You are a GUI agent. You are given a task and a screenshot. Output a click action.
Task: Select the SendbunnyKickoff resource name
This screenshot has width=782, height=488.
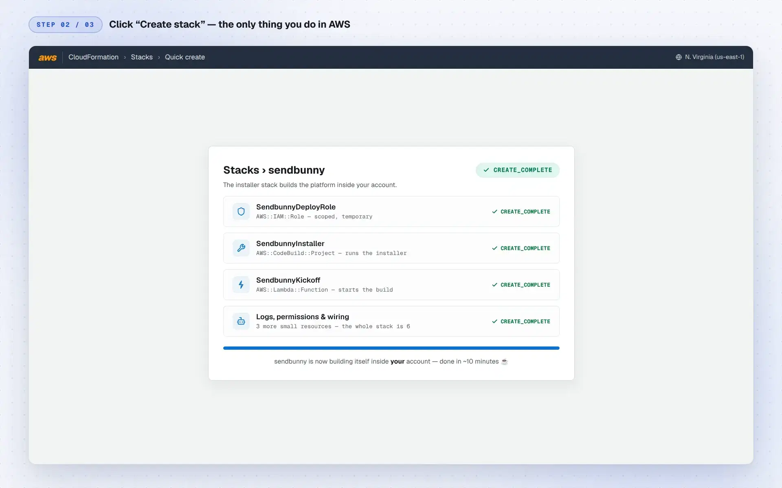(x=288, y=280)
